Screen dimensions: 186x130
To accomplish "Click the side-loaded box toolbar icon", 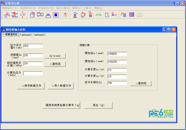I will (x=83, y=15).
